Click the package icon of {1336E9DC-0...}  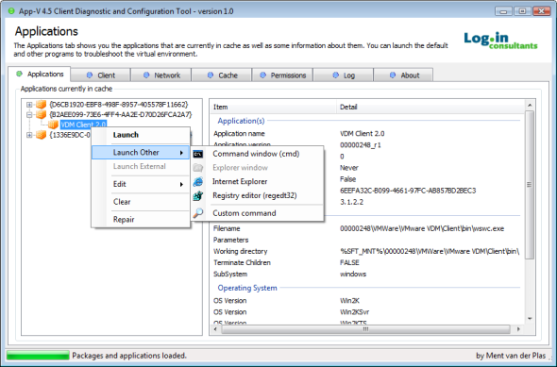pyautogui.click(x=42, y=135)
